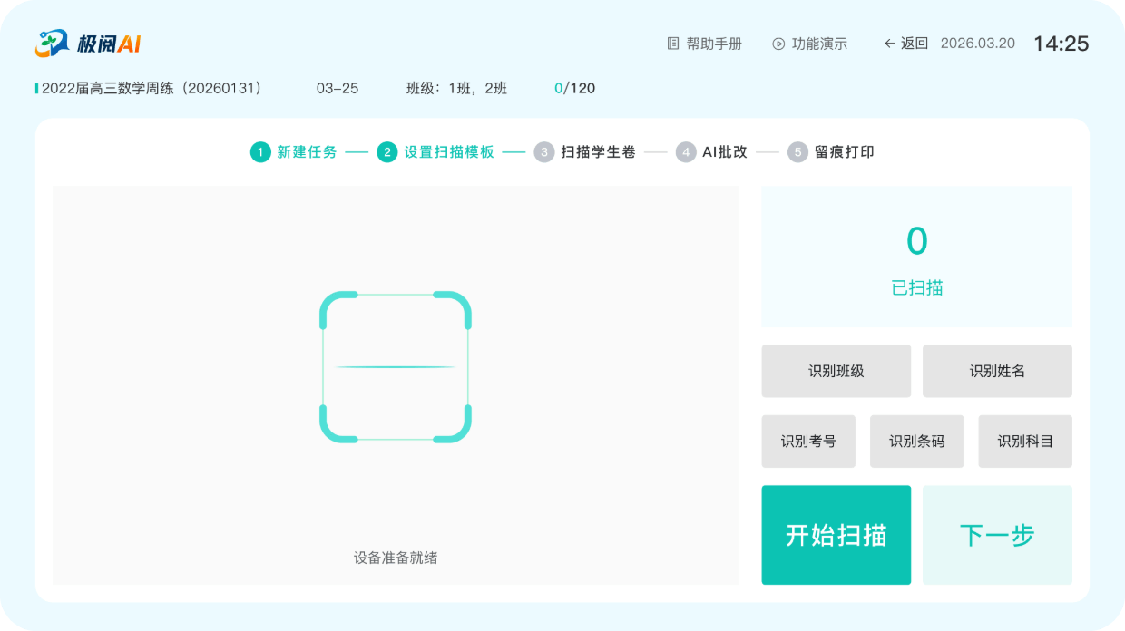Click the step 3 number circle
Viewport: 1125px width, 631px height.
pos(544,152)
